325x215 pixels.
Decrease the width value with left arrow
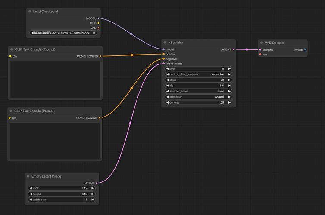point(31,188)
